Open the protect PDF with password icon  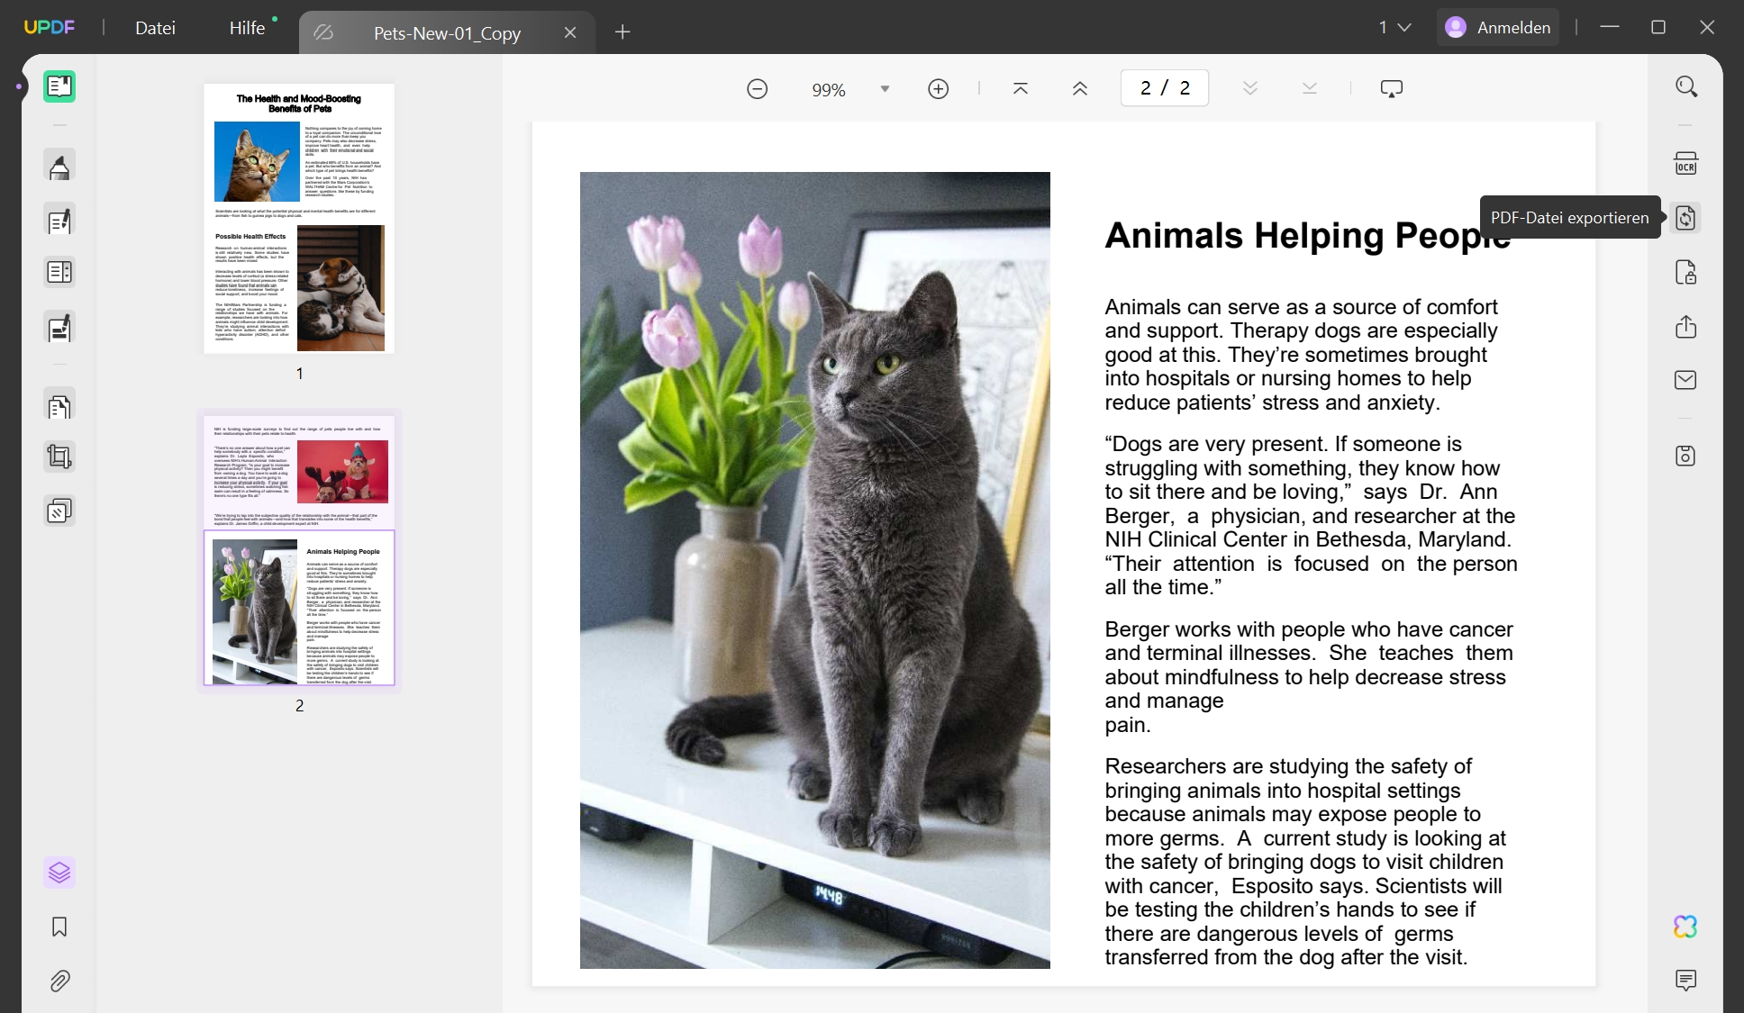(1685, 272)
